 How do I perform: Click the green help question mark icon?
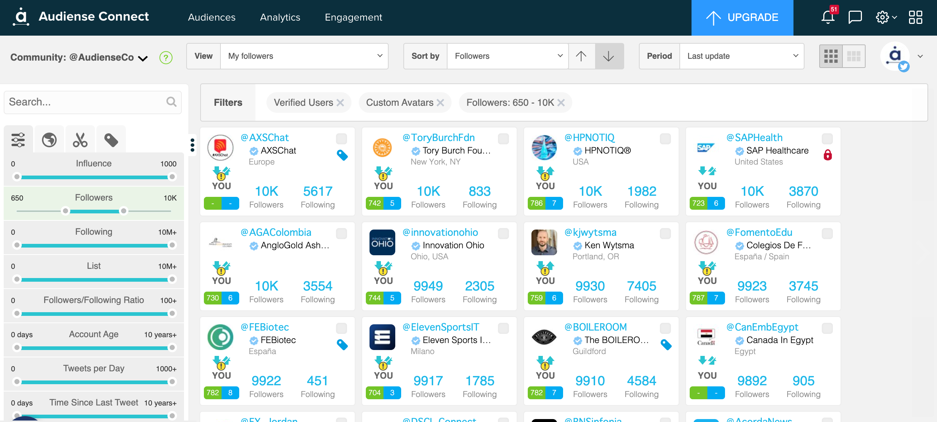[x=166, y=57]
